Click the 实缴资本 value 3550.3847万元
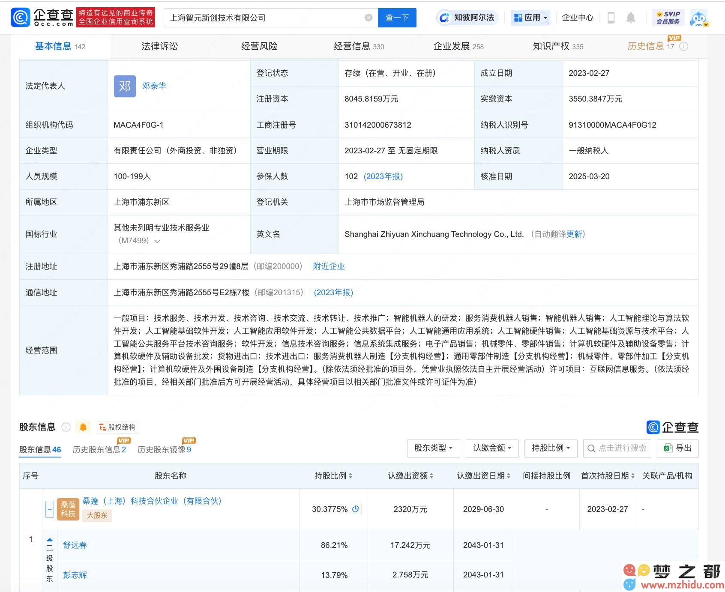Viewport: 725px width, 592px height. [x=595, y=99]
